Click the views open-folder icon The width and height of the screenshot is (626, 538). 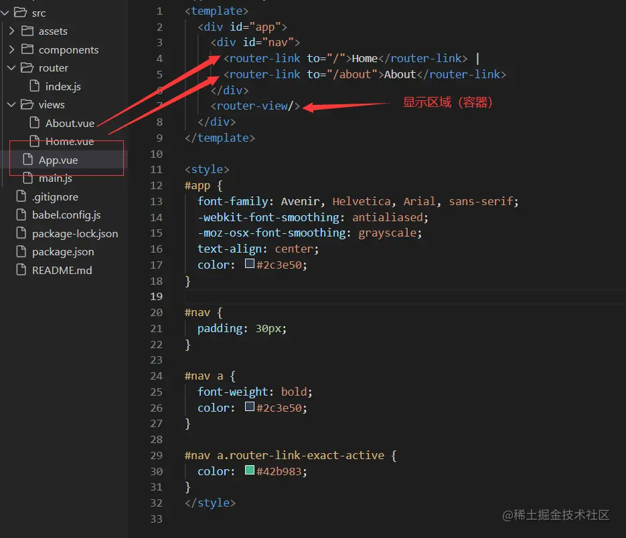27,104
